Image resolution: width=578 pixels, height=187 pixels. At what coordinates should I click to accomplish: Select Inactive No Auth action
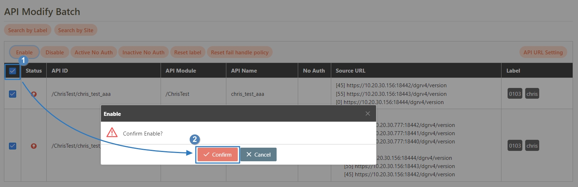[143, 52]
